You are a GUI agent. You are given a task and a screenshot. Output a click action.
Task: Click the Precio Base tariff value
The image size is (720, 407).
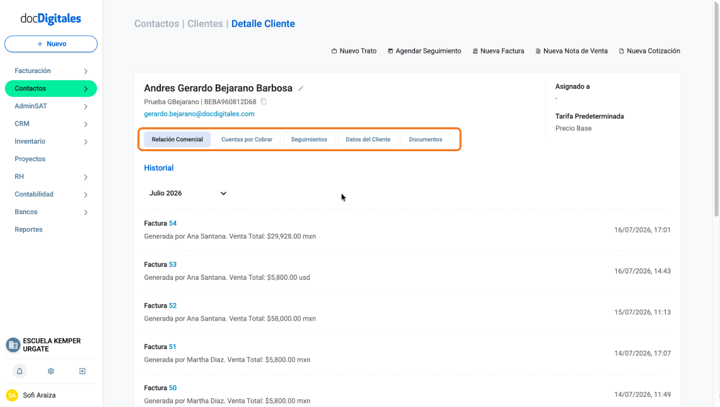574,129
